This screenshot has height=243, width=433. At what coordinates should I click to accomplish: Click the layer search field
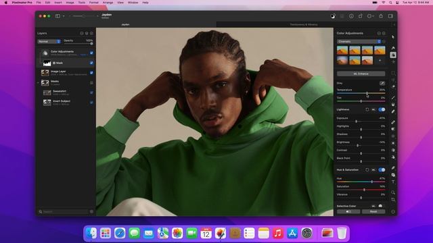pos(64,211)
